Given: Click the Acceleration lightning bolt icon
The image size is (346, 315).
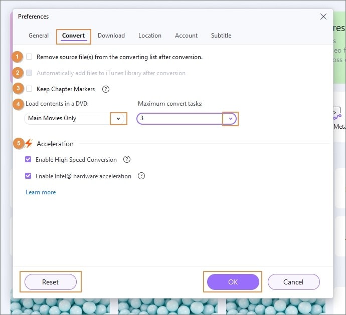Looking at the screenshot, I should tap(29, 143).
